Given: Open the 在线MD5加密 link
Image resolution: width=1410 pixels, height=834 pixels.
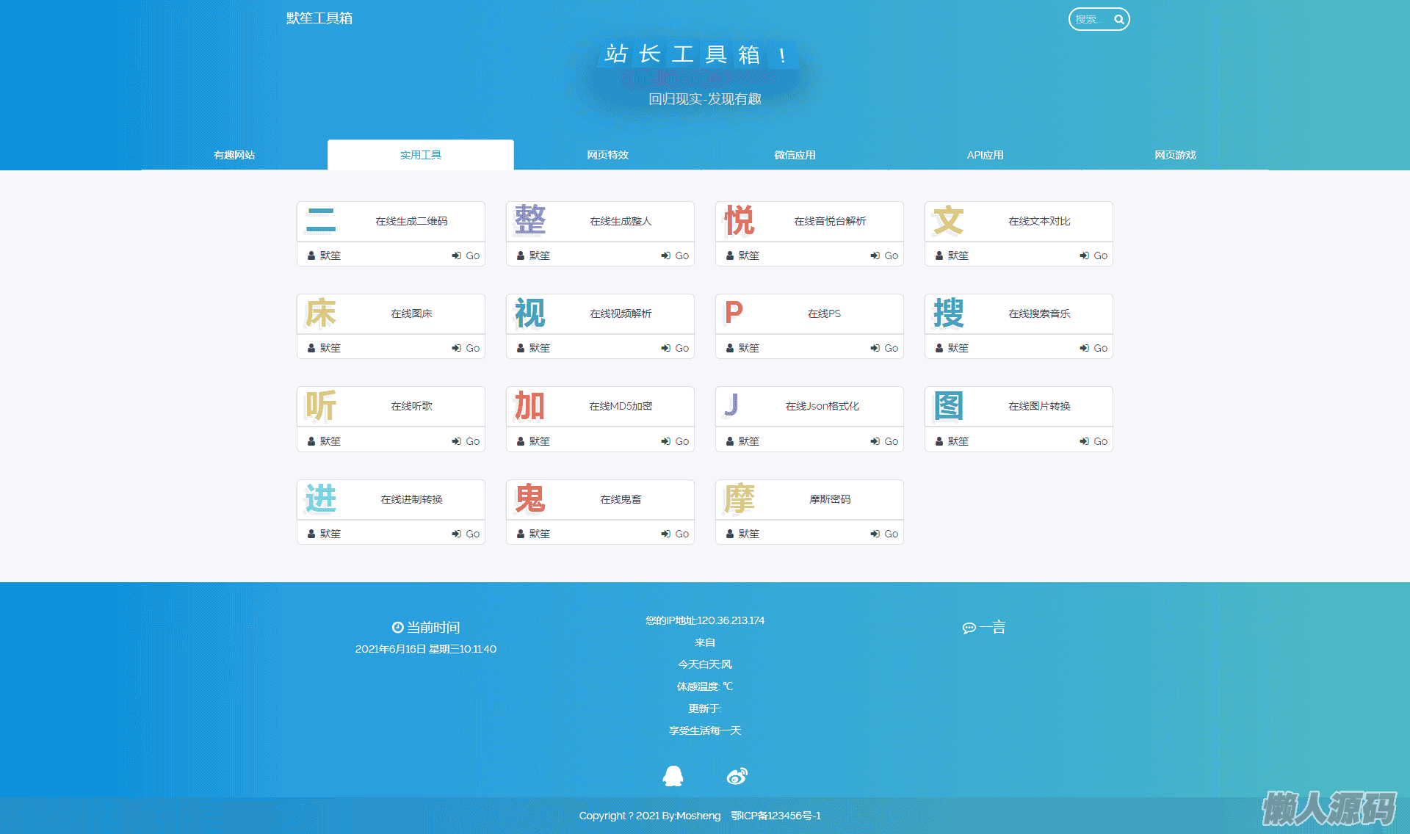Looking at the screenshot, I should tap(621, 406).
